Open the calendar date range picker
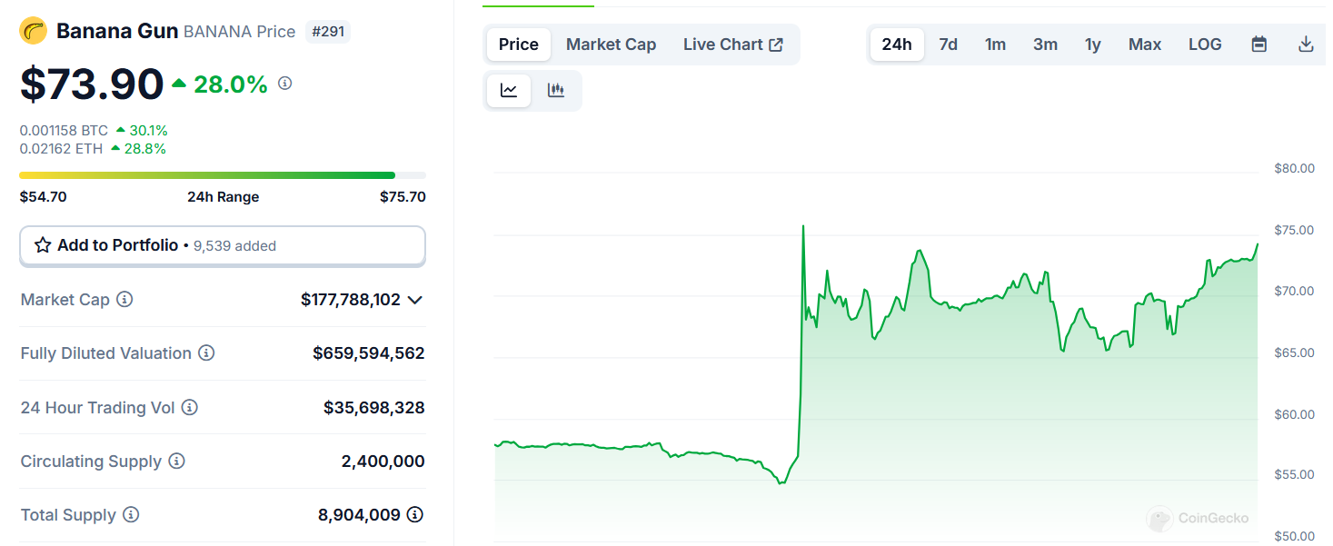The width and height of the screenshot is (1333, 546). pos(1259,45)
